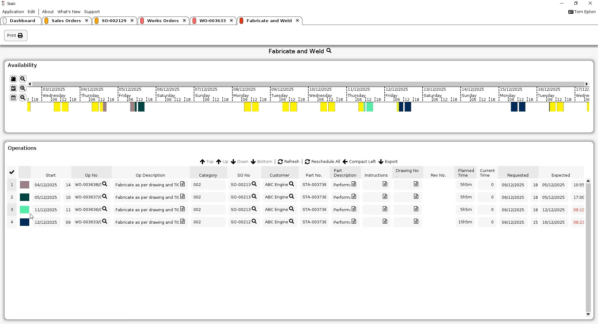This screenshot has width=598, height=324.
Task: Click the Top button above the table
Action: pyautogui.click(x=206, y=162)
